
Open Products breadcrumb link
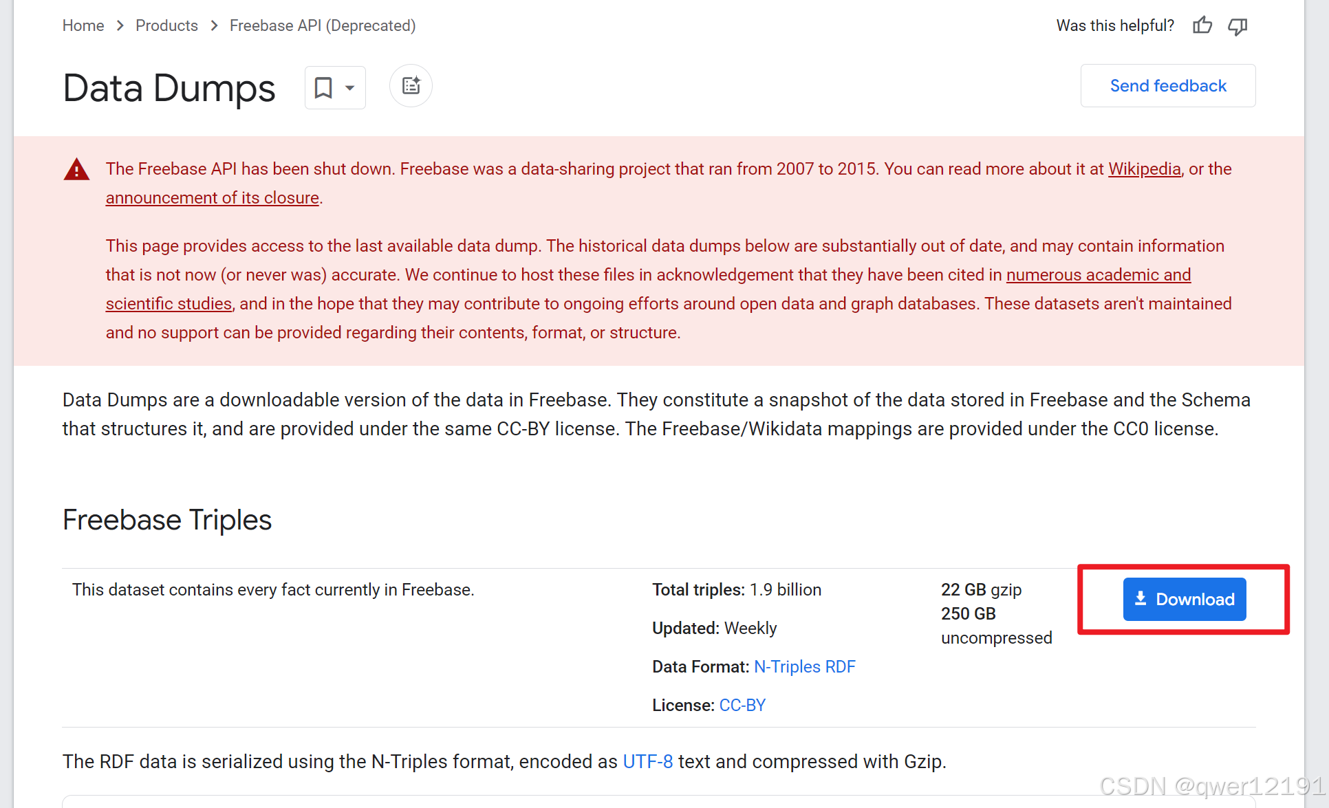[x=166, y=25]
